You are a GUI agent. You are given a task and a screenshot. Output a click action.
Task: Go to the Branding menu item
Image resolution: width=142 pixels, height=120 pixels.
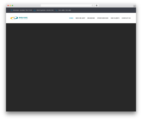pyautogui.click(x=91, y=18)
